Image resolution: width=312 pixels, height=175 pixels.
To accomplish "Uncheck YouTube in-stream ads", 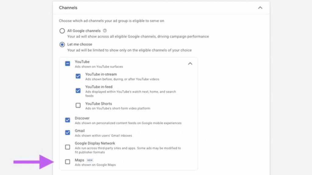I will coord(78,76).
